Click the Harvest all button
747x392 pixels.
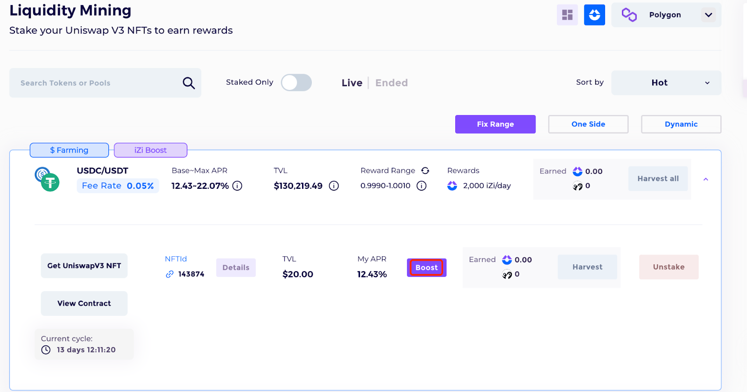tap(658, 179)
